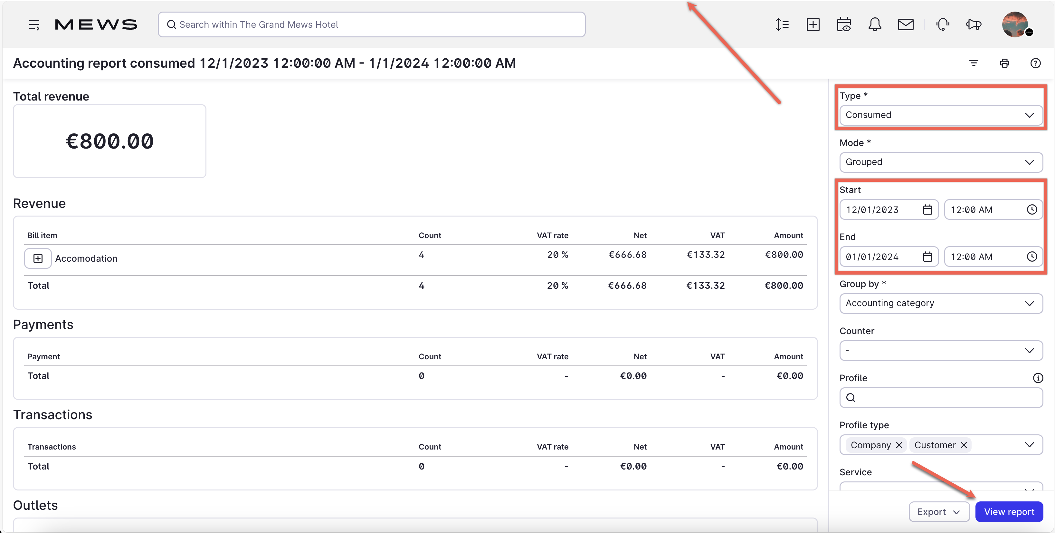Screen dimensions: 1055x533
Task: Remove the Customer profile type tag
Action: [x=964, y=445]
